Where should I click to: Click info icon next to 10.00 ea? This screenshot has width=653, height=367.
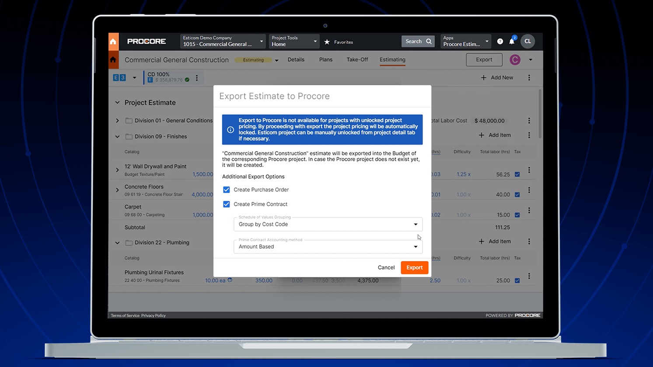coord(230,280)
